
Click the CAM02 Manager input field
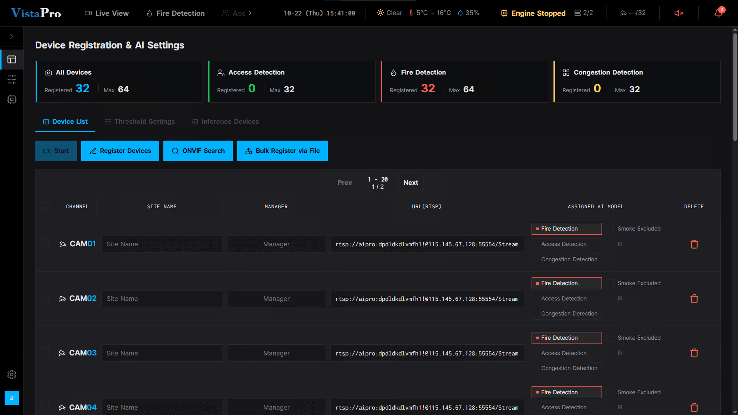click(x=276, y=299)
